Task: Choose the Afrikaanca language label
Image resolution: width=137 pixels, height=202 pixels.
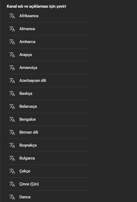Action: (x=29, y=16)
